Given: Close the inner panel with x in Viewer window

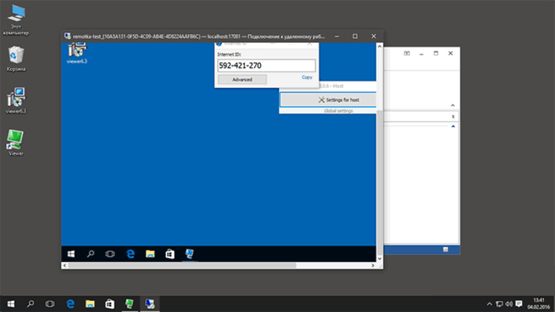Looking at the screenshot, I should click(x=453, y=116).
